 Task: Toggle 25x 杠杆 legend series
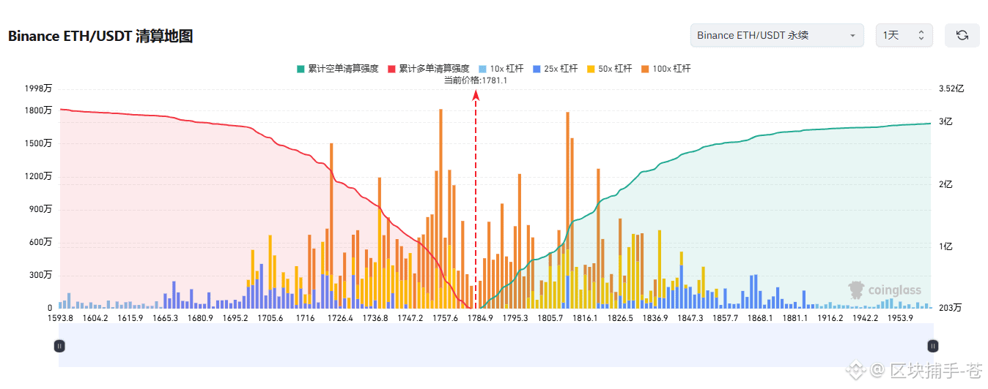pos(556,69)
